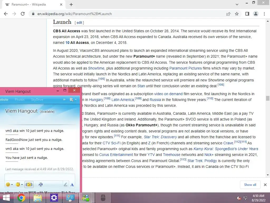This screenshot has width=270, height=203.
Task: Reload the Wikipedia page
Action: [x=23, y=14]
